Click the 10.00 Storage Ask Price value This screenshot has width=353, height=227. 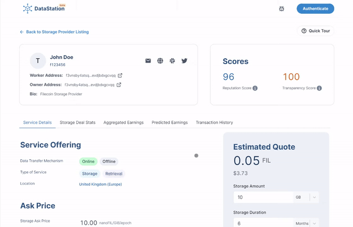coord(89,223)
